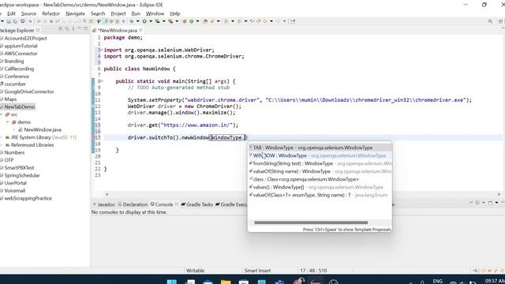Screen dimensions: 505x284
Task: Click the New Java Class icon
Action: point(192,21)
